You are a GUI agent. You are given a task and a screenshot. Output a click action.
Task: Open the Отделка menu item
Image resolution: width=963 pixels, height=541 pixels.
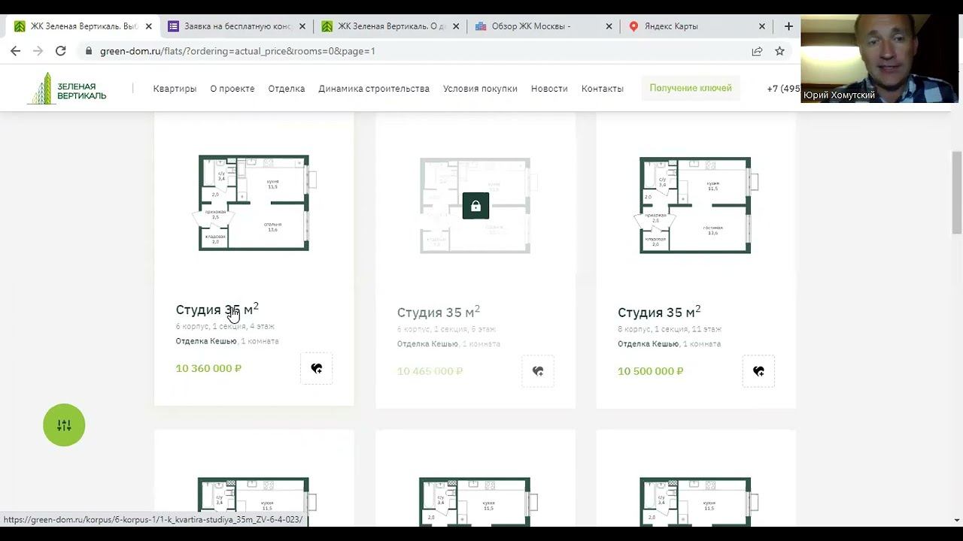[x=287, y=89]
